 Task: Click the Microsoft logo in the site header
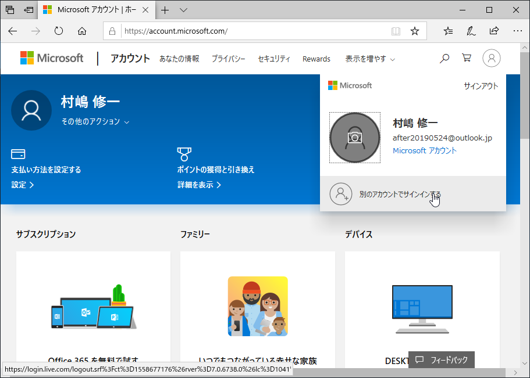52,58
